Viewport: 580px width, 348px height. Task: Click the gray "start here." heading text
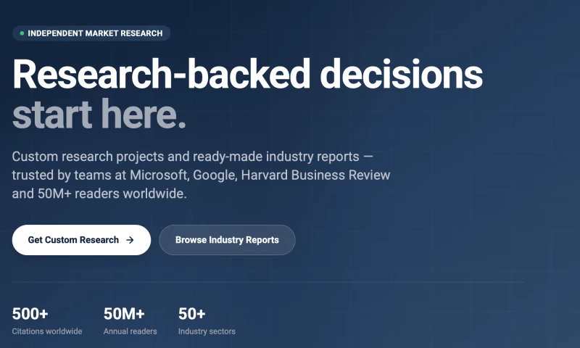click(x=99, y=115)
